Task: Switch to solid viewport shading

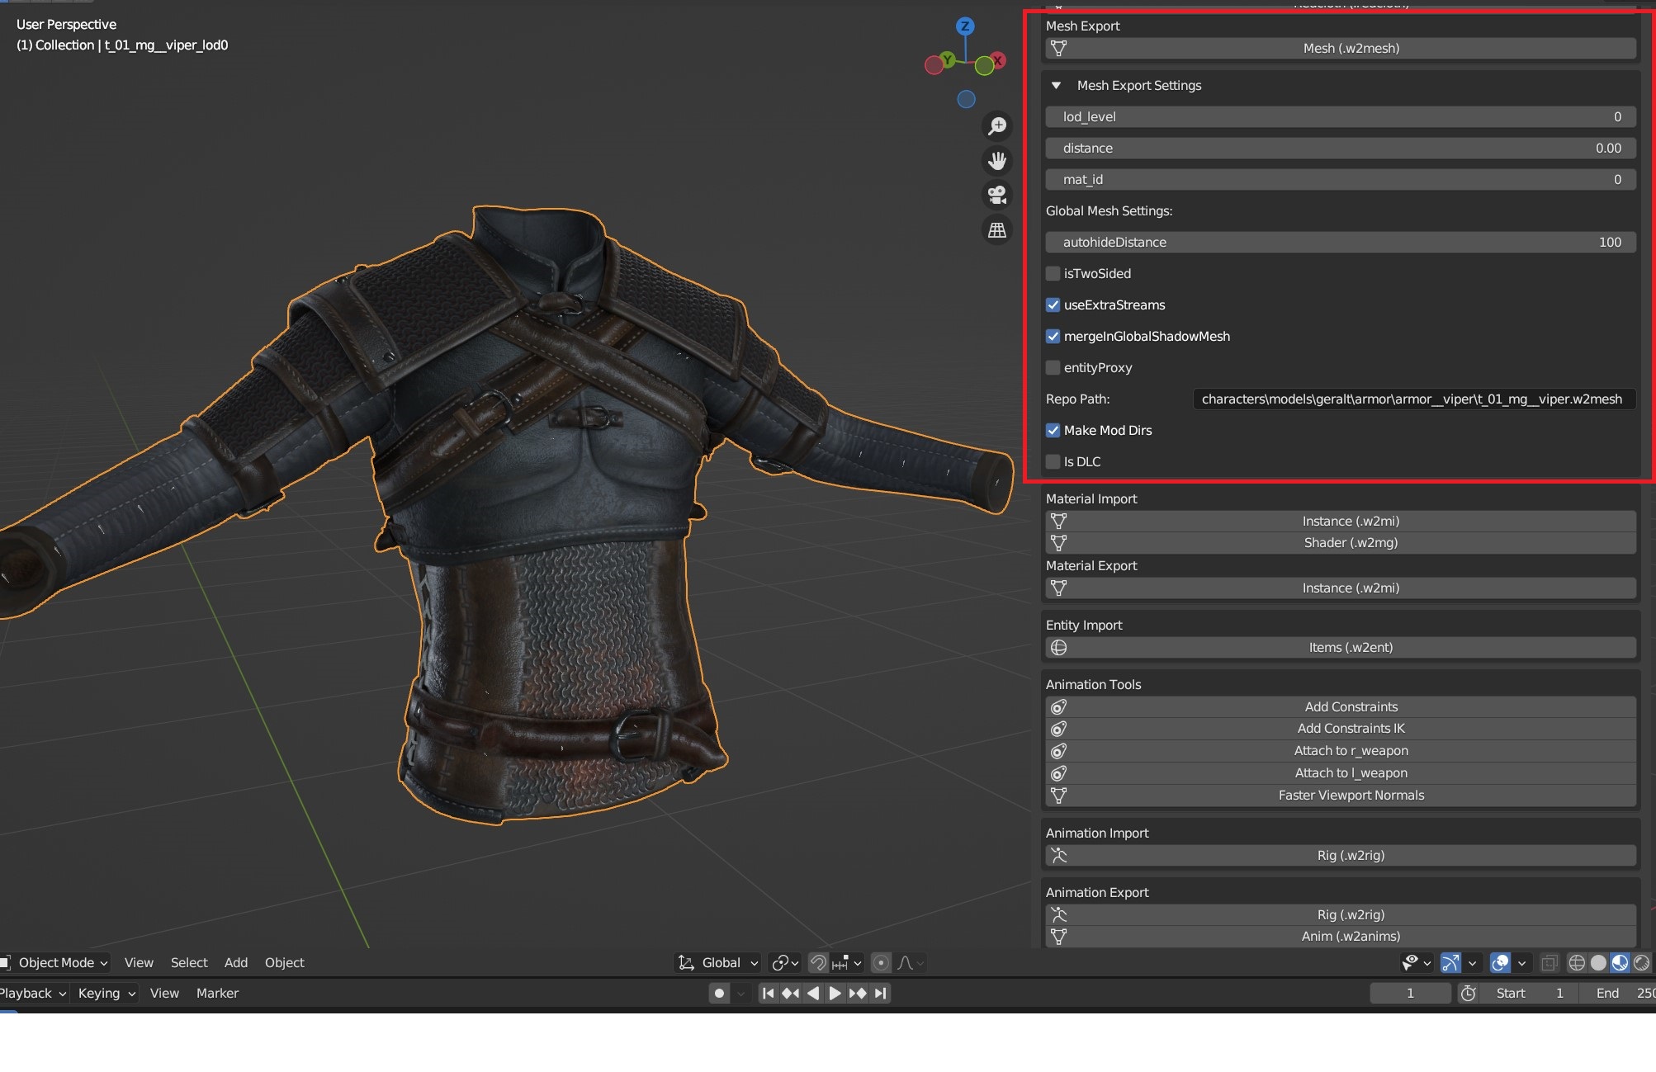Action: click(1598, 963)
